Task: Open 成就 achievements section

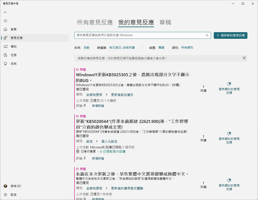Action: (35, 63)
